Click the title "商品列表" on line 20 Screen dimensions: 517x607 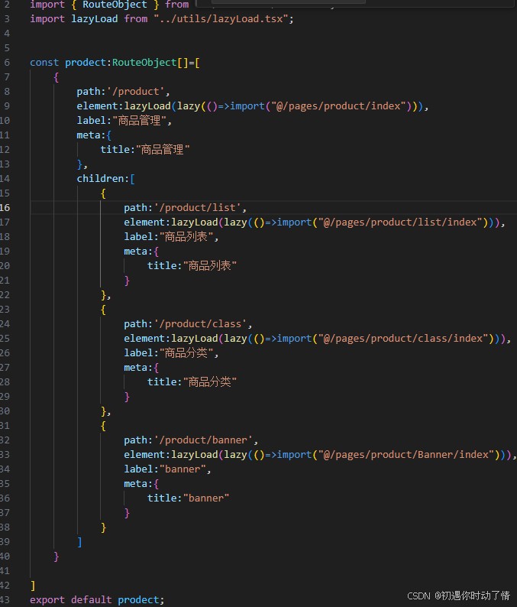coord(209,266)
